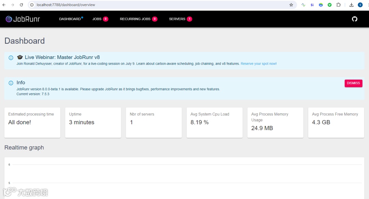
Task: Click the 3 minutes uptime value
Action: [x=81, y=122]
